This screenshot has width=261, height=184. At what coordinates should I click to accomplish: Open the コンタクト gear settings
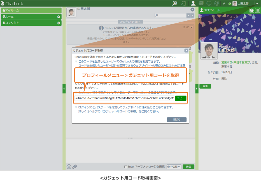59,23
